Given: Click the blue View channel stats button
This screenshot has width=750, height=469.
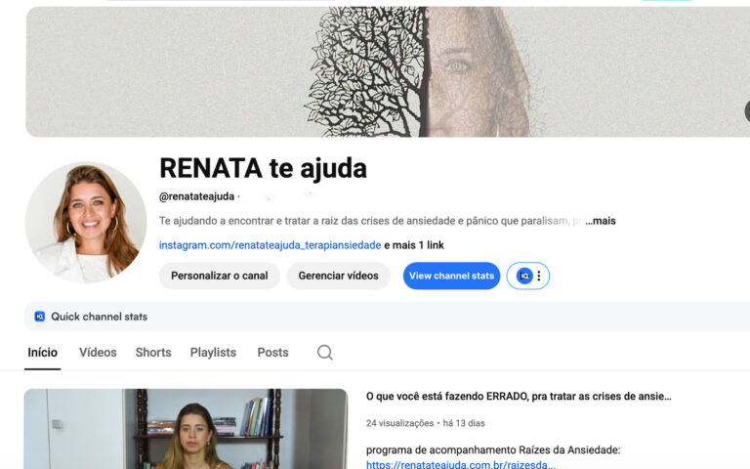Looking at the screenshot, I should pos(451,276).
